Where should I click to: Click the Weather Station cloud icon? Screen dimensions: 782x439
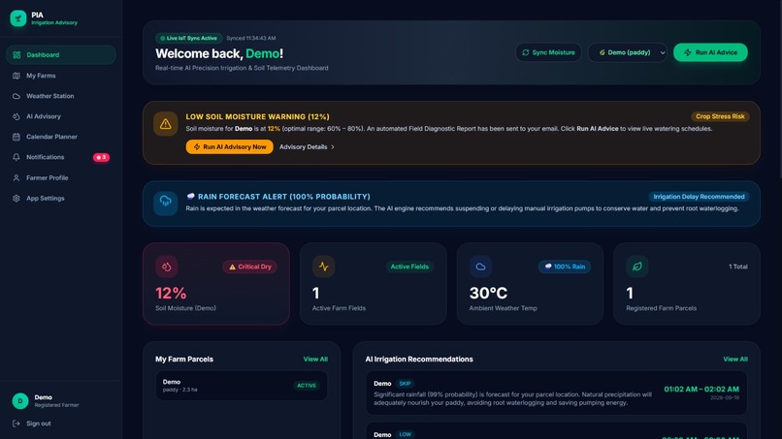tap(16, 96)
